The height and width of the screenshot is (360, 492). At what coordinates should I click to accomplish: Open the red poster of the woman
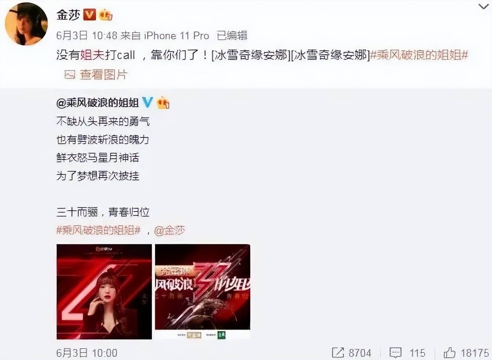pyautogui.click(x=104, y=291)
